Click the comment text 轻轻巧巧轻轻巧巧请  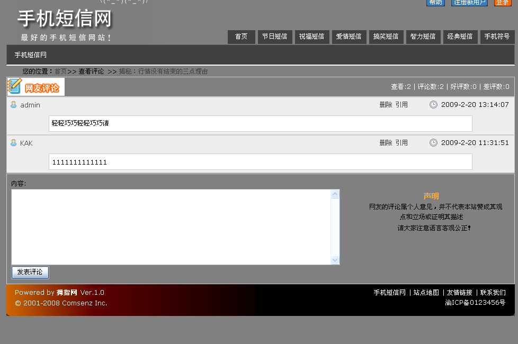point(81,123)
